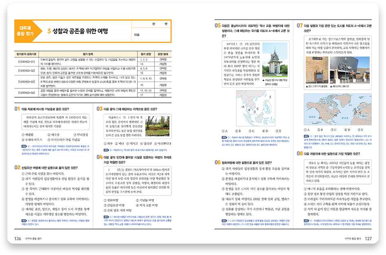Select answer '①평화여행' in question 04
The image size is (386, 255).
[x=111, y=200]
